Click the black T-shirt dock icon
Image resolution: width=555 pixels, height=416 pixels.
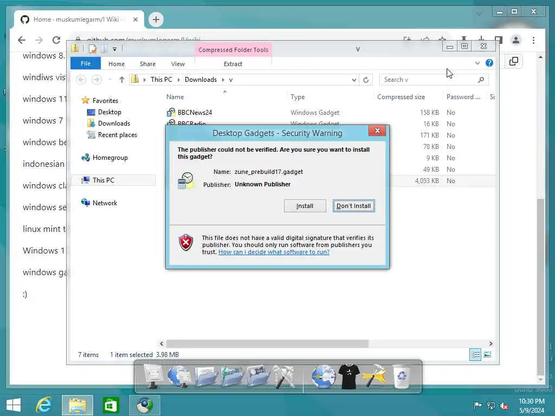point(349,377)
